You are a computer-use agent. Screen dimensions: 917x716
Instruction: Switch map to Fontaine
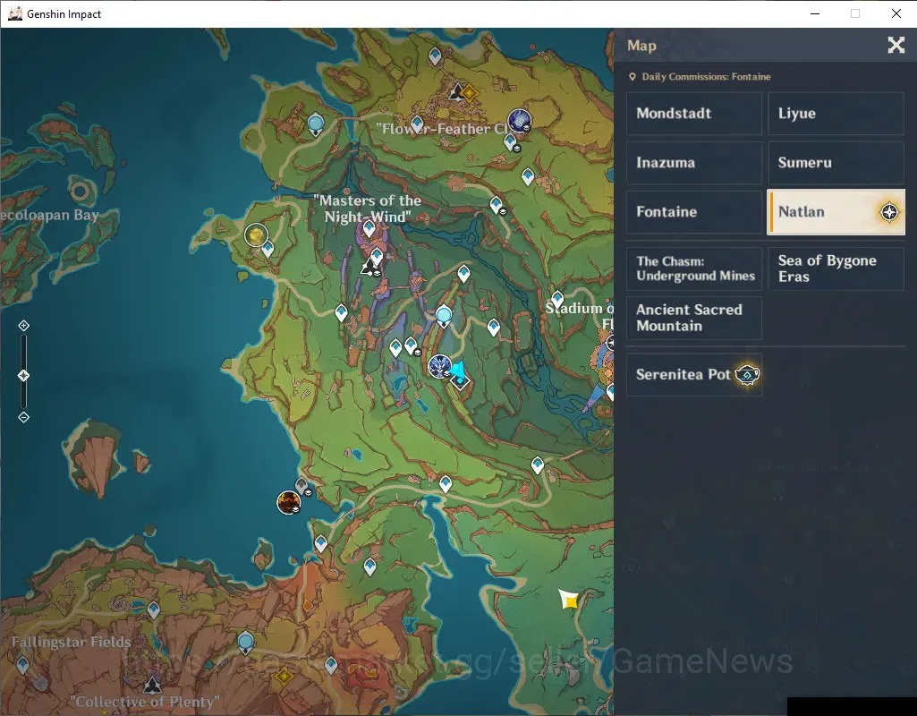coord(694,212)
